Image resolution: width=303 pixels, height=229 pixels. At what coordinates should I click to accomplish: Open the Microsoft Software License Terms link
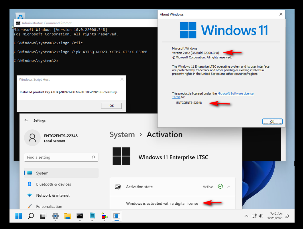pyautogui.click(x=235, y=93)
